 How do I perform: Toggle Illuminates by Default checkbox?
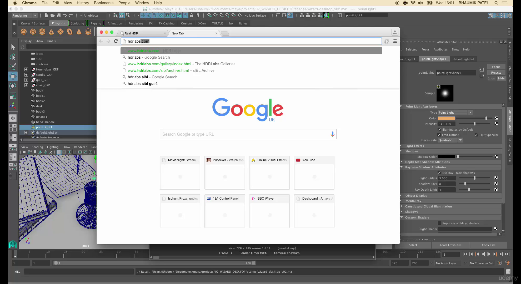pos(439,129)
